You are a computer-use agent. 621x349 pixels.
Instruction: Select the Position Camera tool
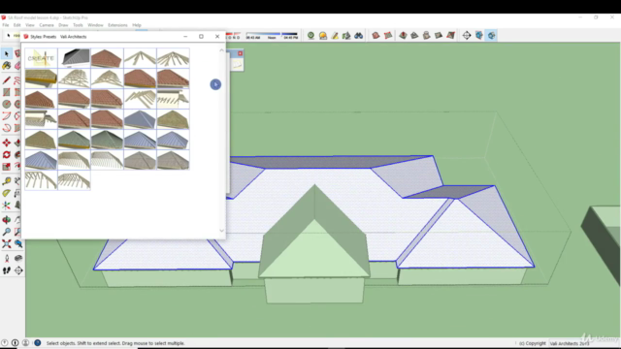[x=7, y=259]
